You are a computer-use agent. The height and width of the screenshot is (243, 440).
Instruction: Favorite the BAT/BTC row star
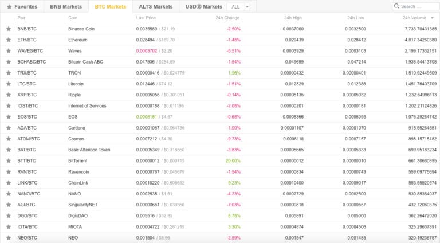coord(9,150)
